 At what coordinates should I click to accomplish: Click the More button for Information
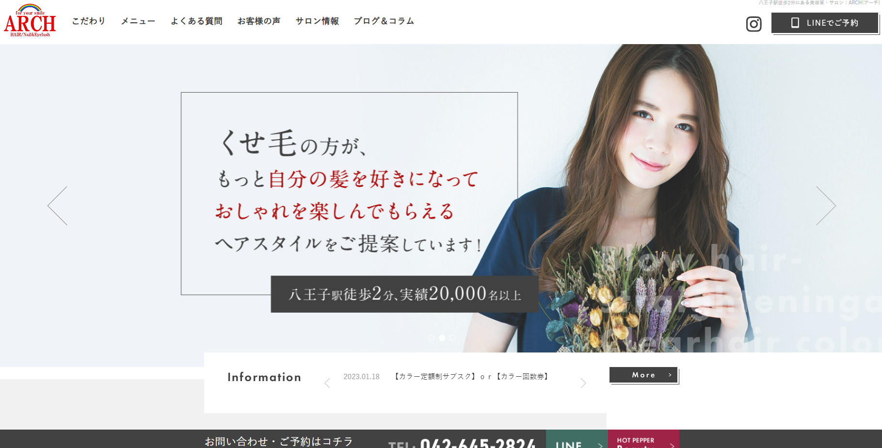click(x=643, y=375)
